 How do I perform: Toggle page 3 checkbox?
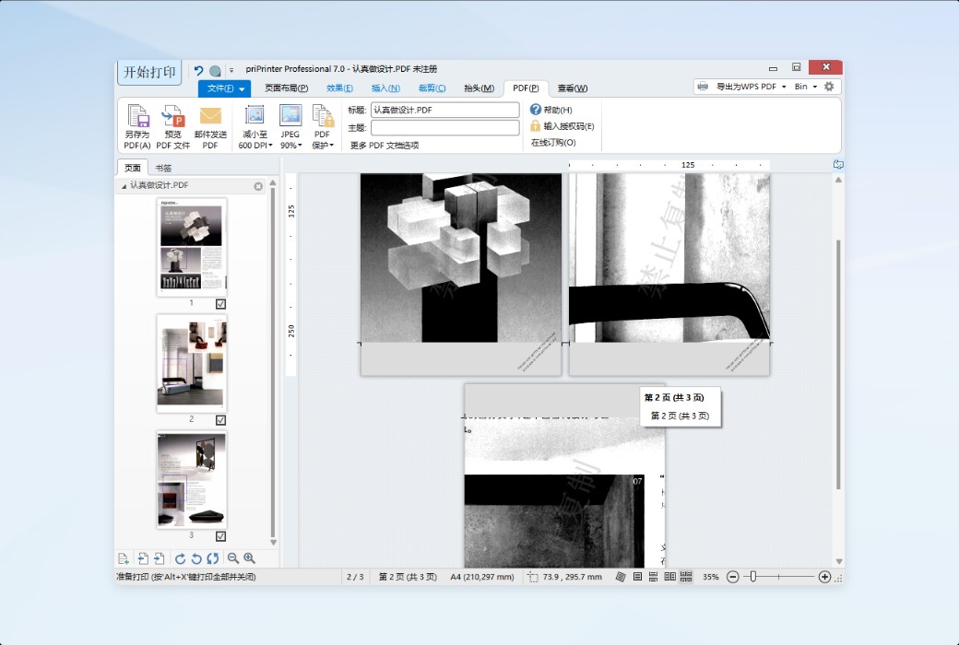(x=220, y=536)
